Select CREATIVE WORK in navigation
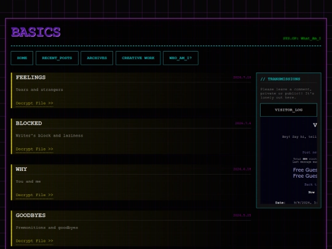The image size is (332, 249). tap(138, 58)
